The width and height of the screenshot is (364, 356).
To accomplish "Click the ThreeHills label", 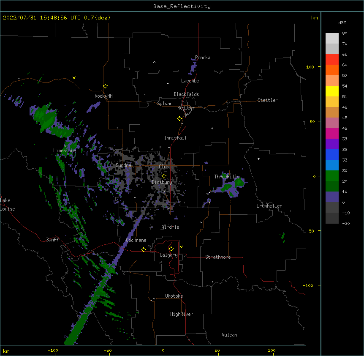I will coord(227,177).
